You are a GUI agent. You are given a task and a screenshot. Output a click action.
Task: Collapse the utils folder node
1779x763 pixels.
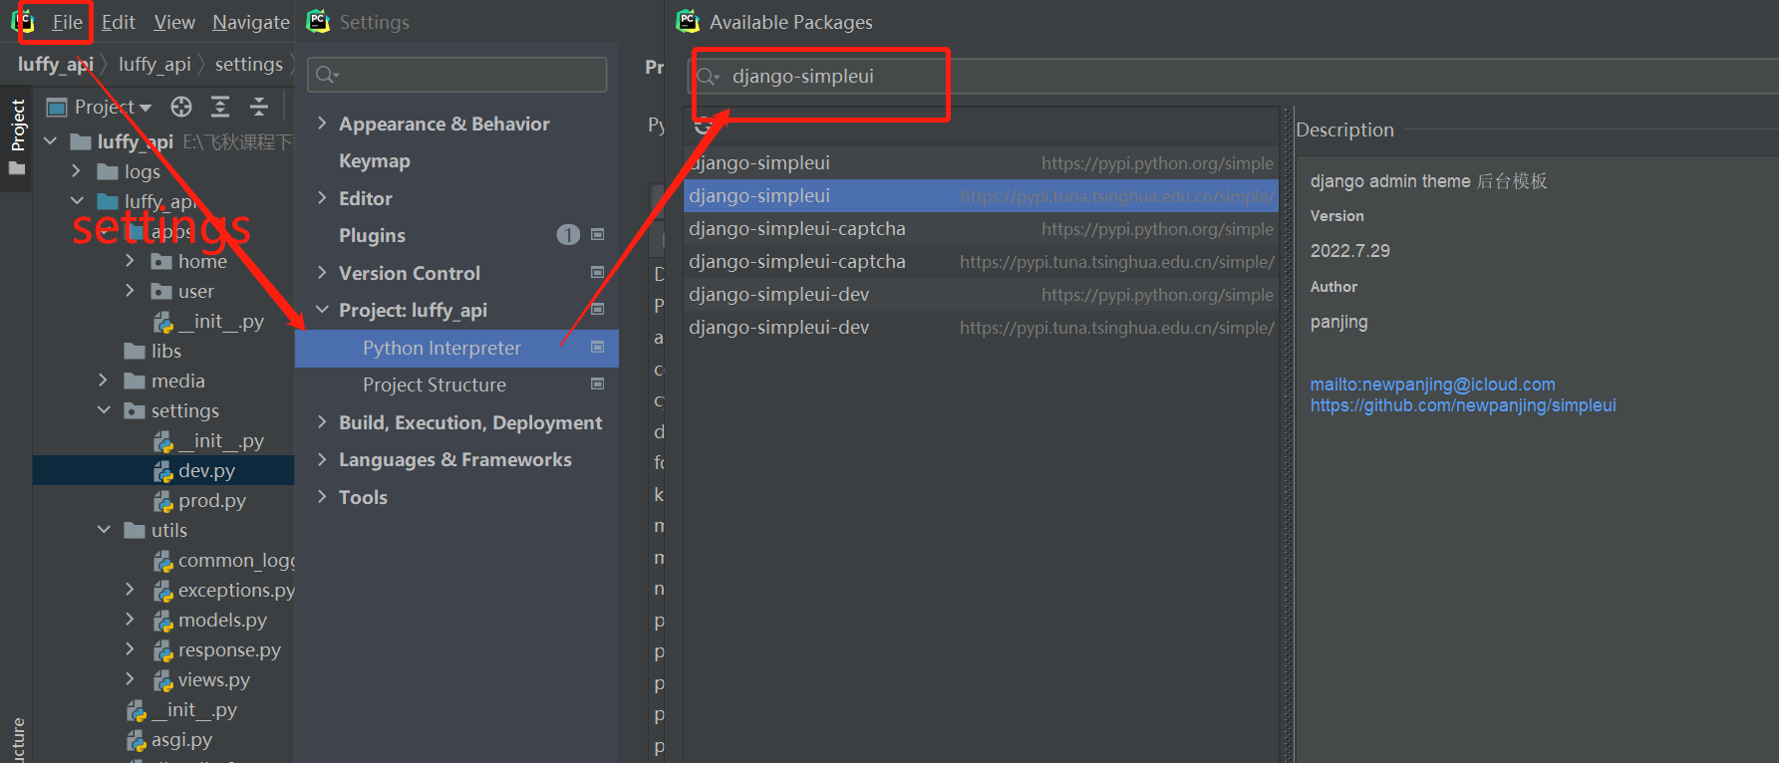(104, 530)
